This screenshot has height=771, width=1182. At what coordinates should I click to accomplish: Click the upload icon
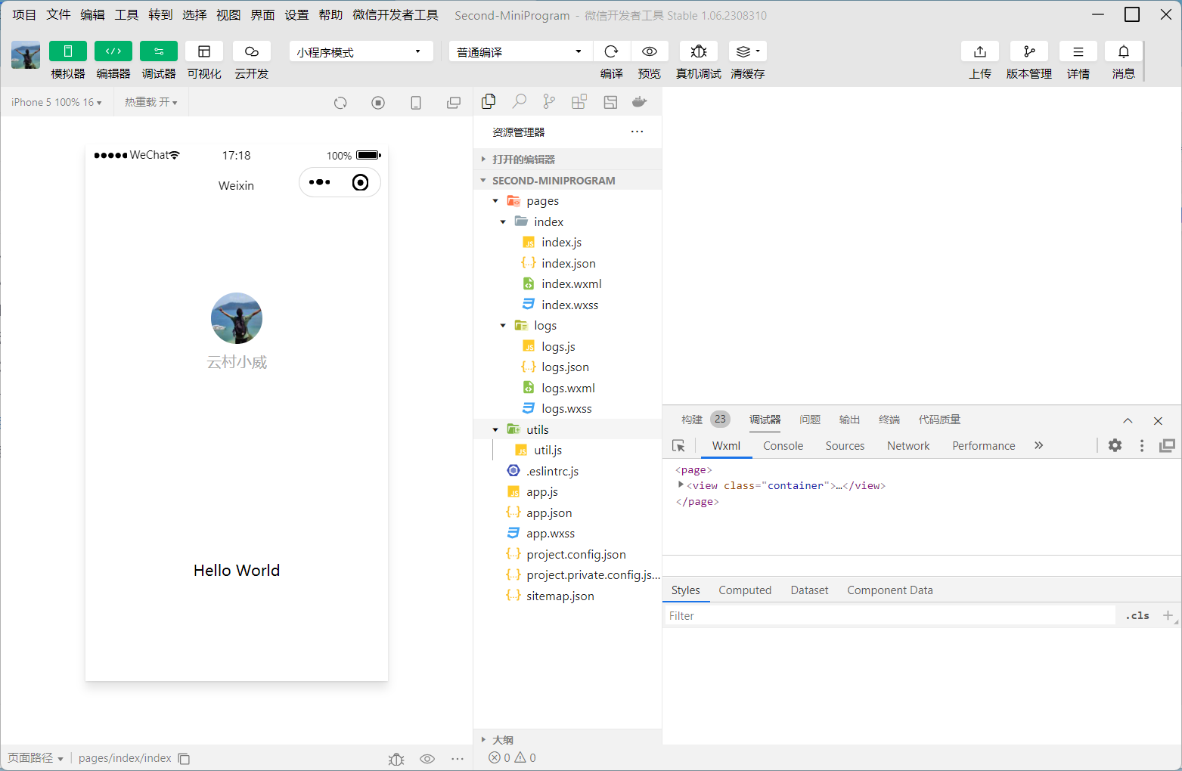pyautogui.click(x=979, y=51)
